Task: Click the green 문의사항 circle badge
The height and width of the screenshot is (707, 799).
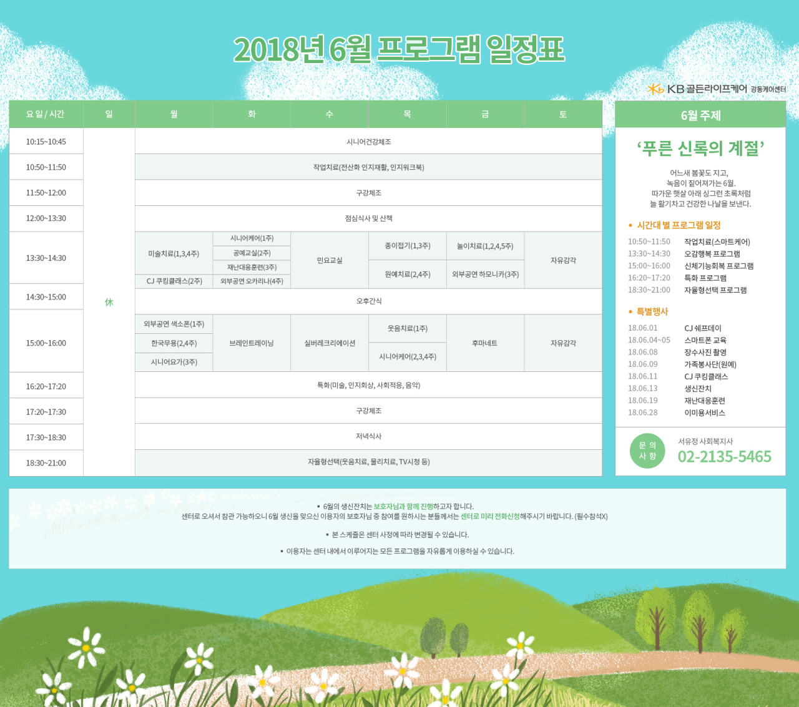Action: click(647, 451)
